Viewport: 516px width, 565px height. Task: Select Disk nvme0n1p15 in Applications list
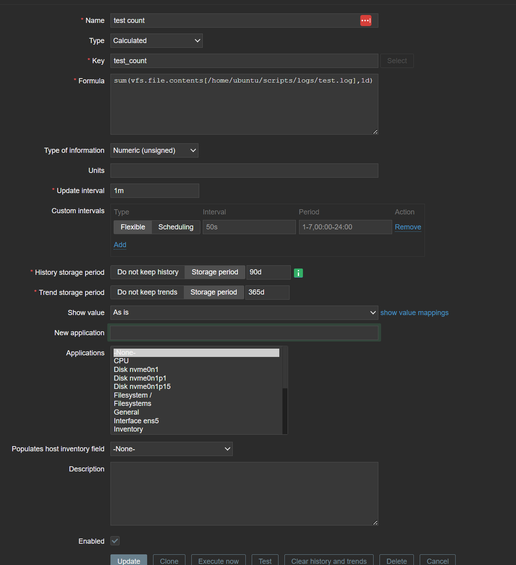click(196, 387)
